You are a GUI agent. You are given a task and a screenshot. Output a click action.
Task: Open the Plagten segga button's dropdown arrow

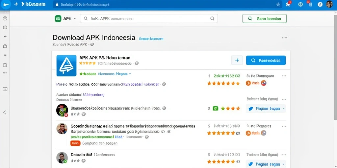coord(283,109)
